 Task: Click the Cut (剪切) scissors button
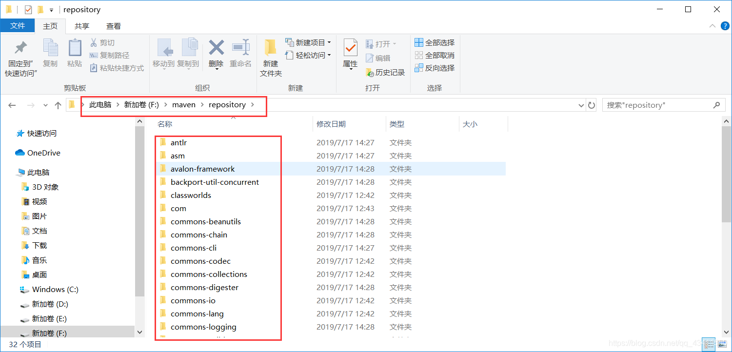click(x=102, y=43)
